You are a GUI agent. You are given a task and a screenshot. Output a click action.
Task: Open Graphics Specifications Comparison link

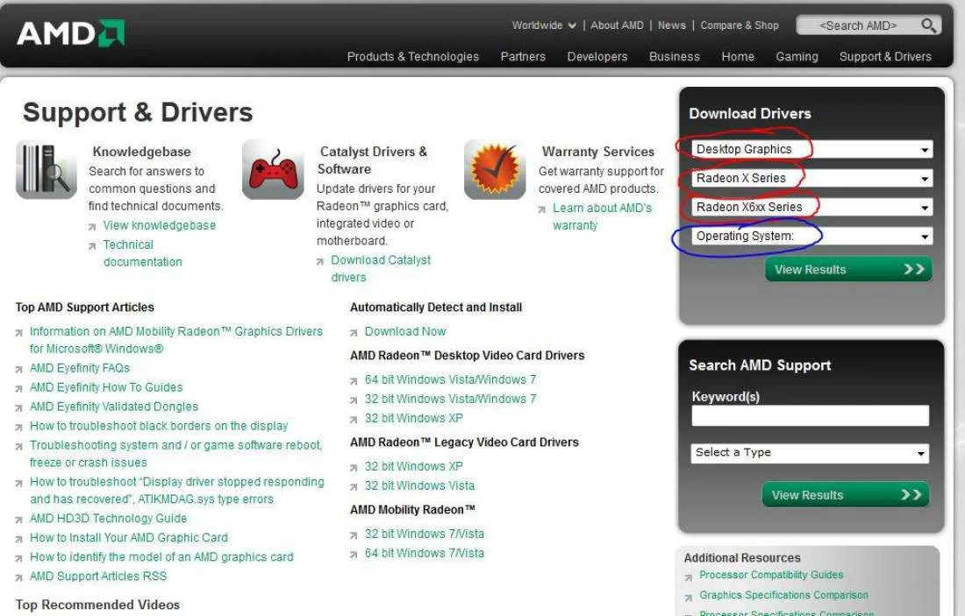(783, 595)
